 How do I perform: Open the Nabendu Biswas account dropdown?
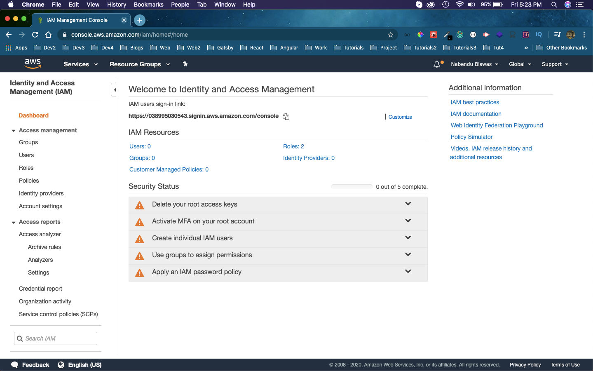click(474, 64)
